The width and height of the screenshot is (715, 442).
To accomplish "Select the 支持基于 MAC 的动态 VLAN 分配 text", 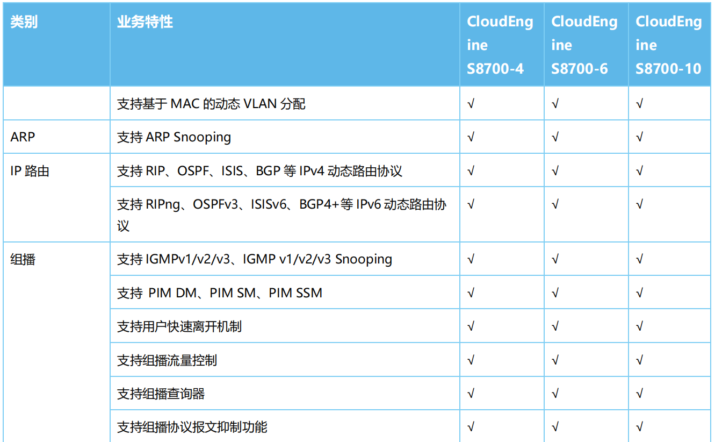I will point(211,104).
